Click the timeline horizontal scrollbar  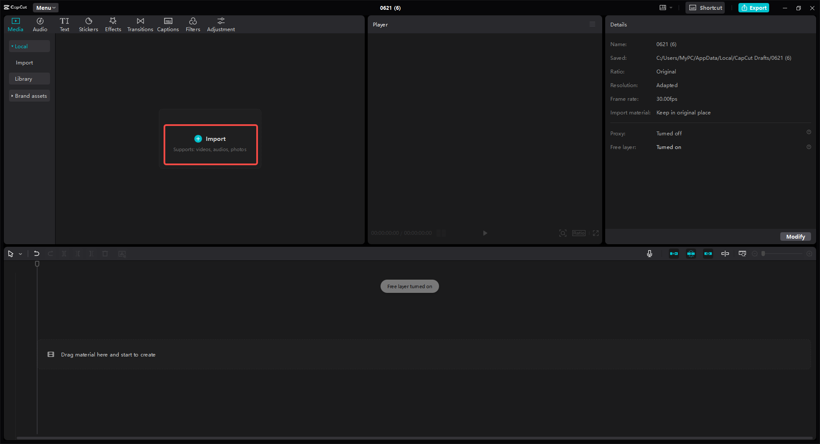(414, 438)
